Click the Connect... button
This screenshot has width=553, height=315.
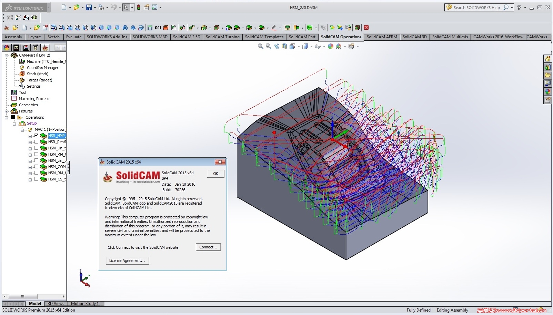click(x=208, y=247)
